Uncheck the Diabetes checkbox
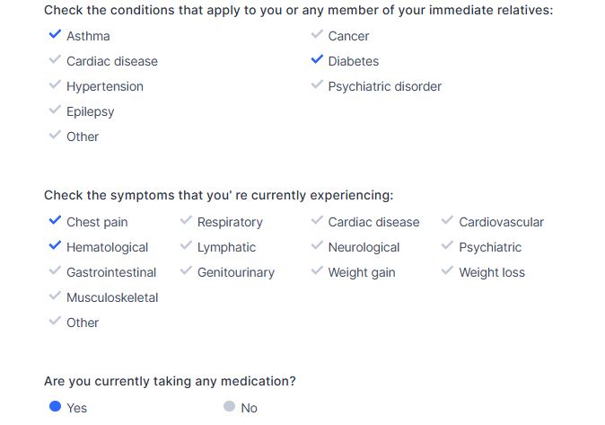 [317, 61]
